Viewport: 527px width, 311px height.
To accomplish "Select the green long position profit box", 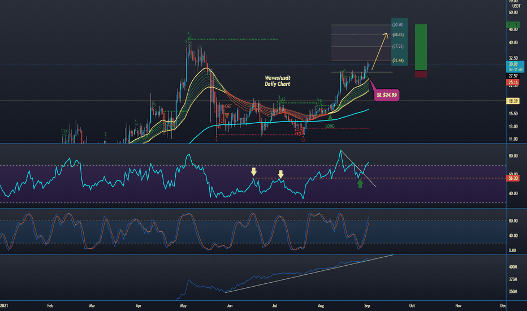I will (x=421, y=47).
